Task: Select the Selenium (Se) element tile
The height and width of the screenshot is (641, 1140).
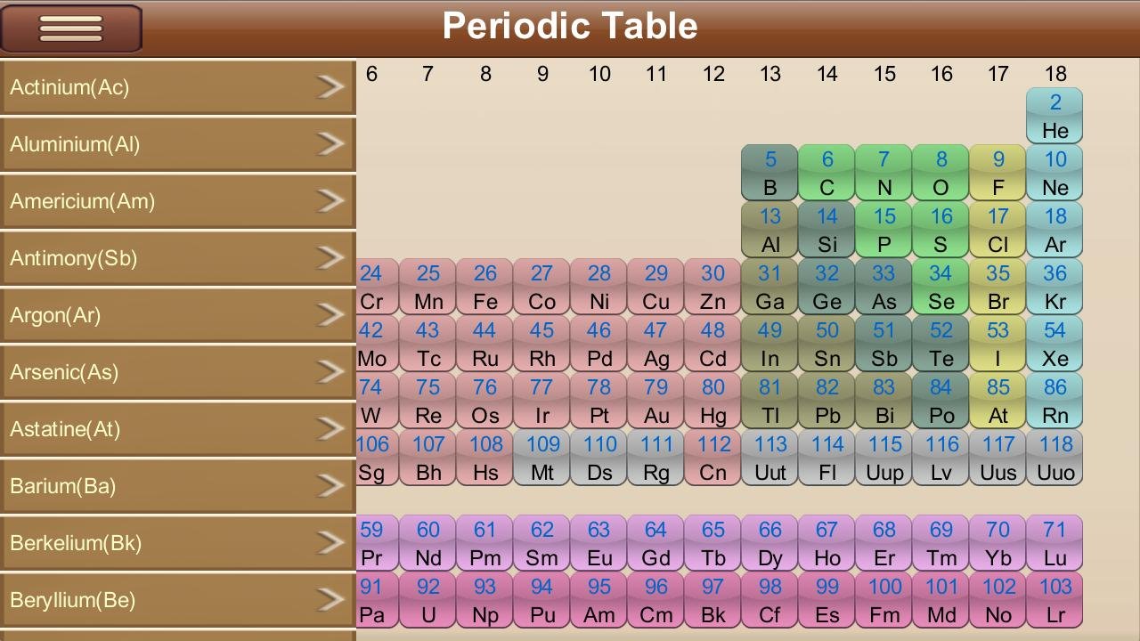Action: point(940,287)
